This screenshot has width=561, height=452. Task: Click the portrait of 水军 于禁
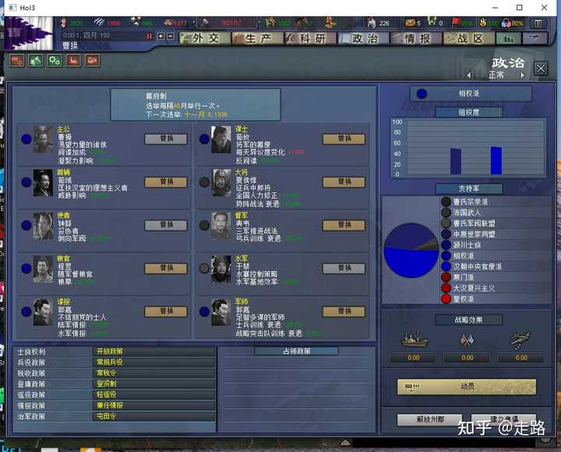click(x=221, y=269)
